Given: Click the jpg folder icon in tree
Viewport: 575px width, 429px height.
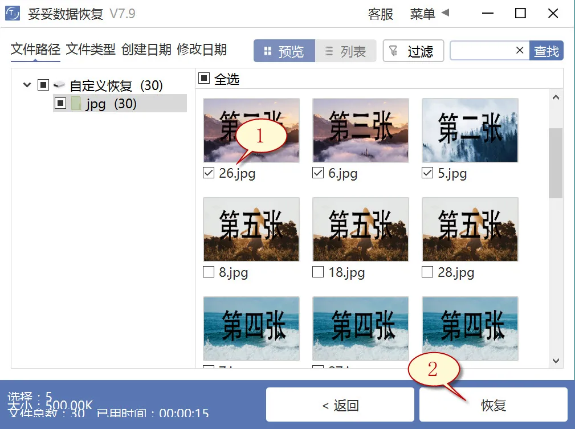Looking at the screenshot, I should pyautogui.click(x=76, y=104).
